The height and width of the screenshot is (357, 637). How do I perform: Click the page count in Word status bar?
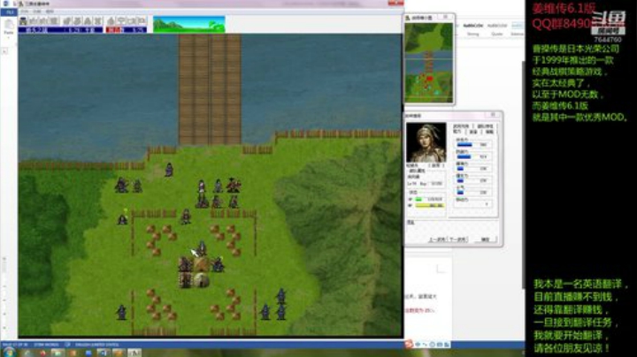(x=15, y=345)
